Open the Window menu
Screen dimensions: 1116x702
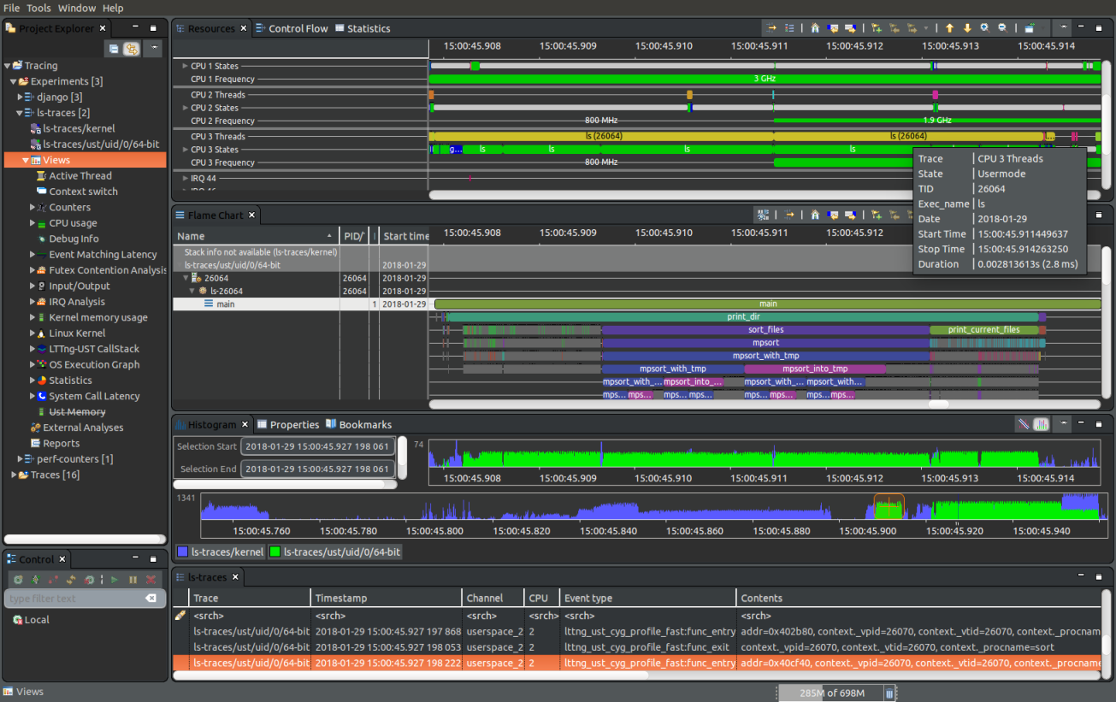tap(77, 8)
